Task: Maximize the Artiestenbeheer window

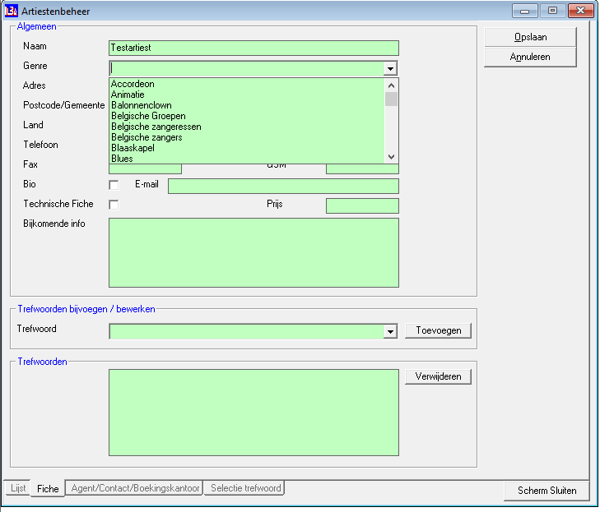Action: click(x=552, y=11)
